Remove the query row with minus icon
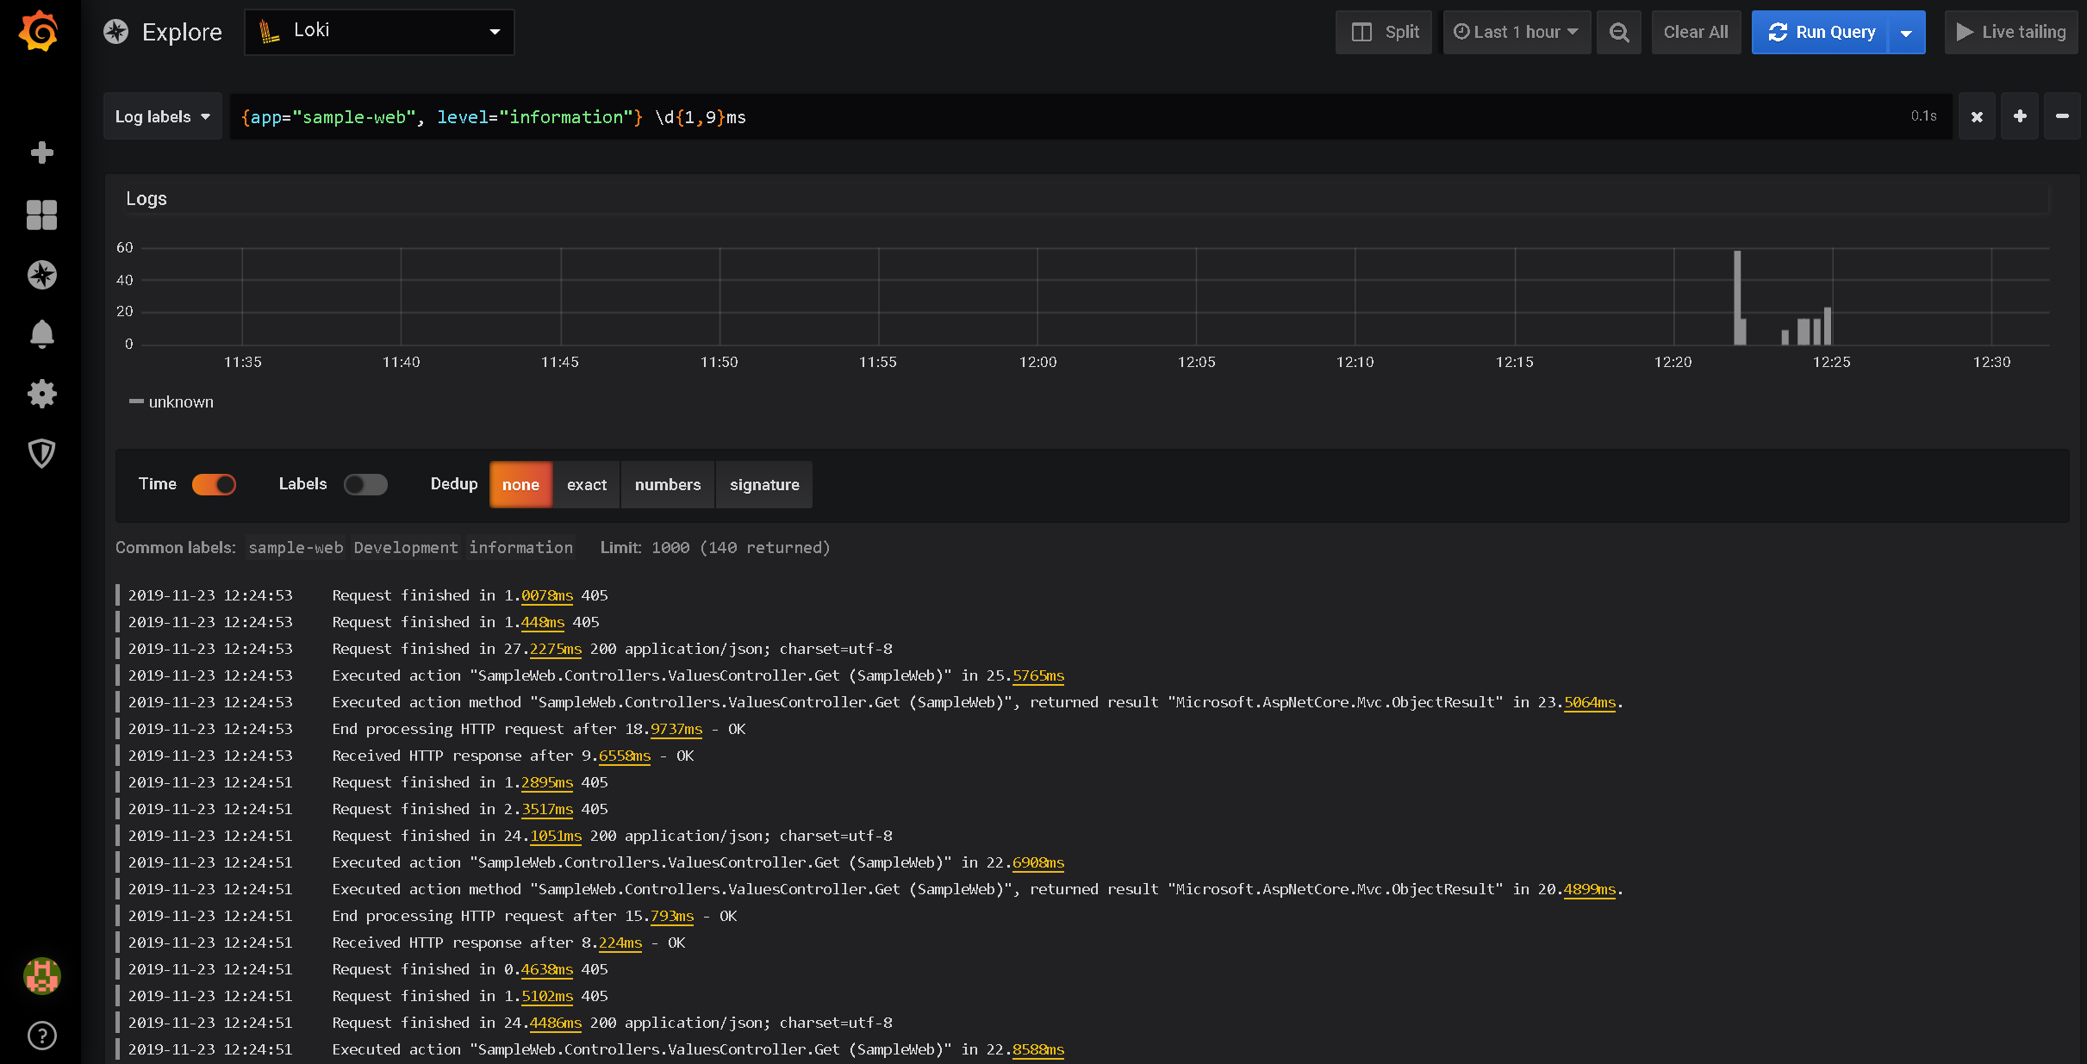The height and width of the screenshot is (1064, 2087). tap(2062, 116)
